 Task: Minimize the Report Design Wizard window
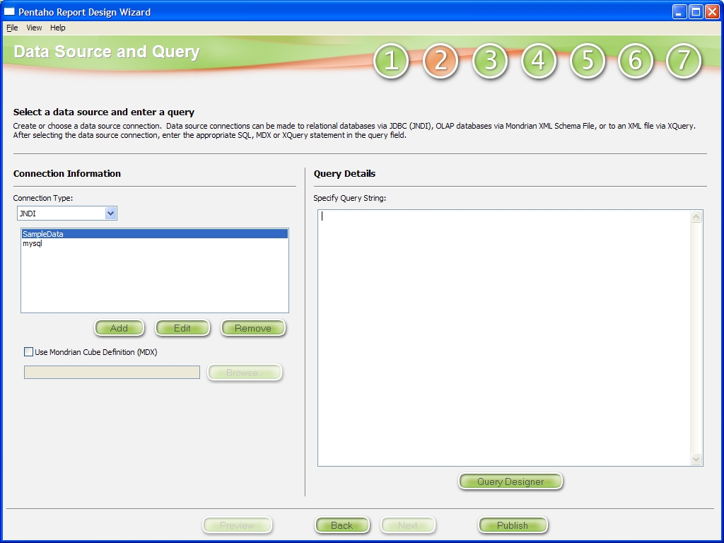(679, 11)
